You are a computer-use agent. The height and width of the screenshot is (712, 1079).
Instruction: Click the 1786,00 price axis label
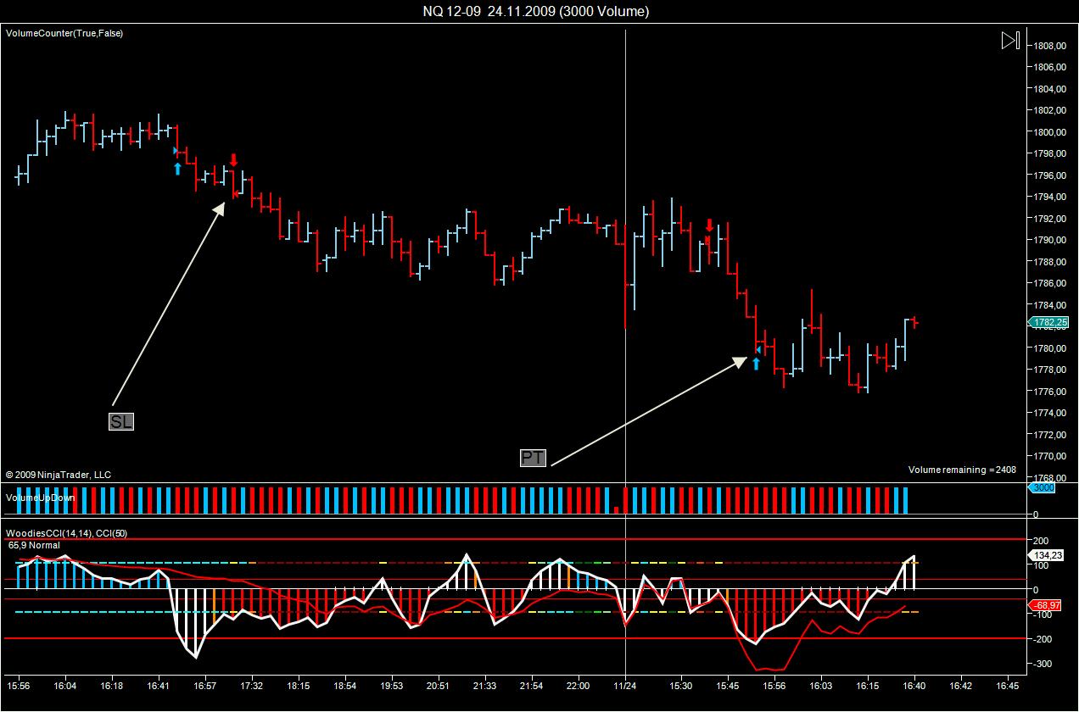[1048, 283]
